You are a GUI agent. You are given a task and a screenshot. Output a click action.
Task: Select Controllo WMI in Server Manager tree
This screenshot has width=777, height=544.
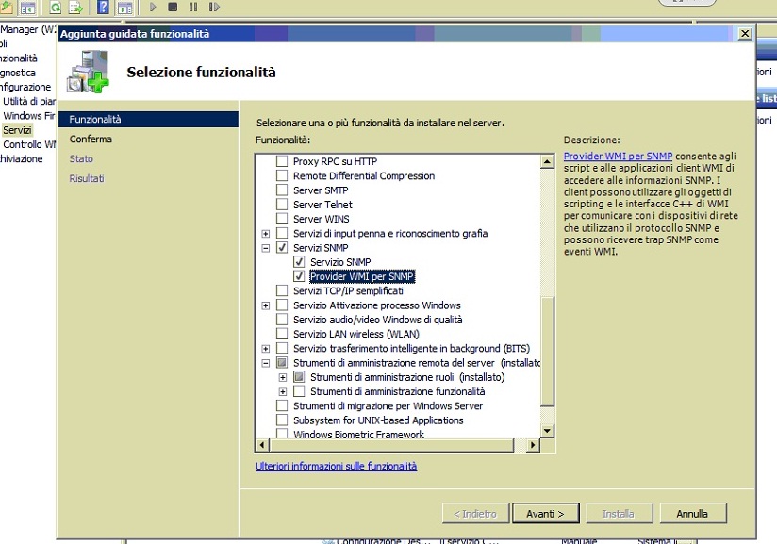29,144
